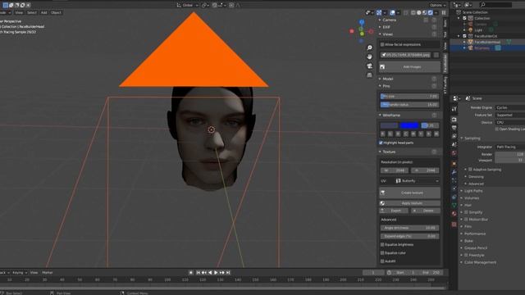Click the Apply texture button
The image size is (525, 295).
[x=409, y=203]
